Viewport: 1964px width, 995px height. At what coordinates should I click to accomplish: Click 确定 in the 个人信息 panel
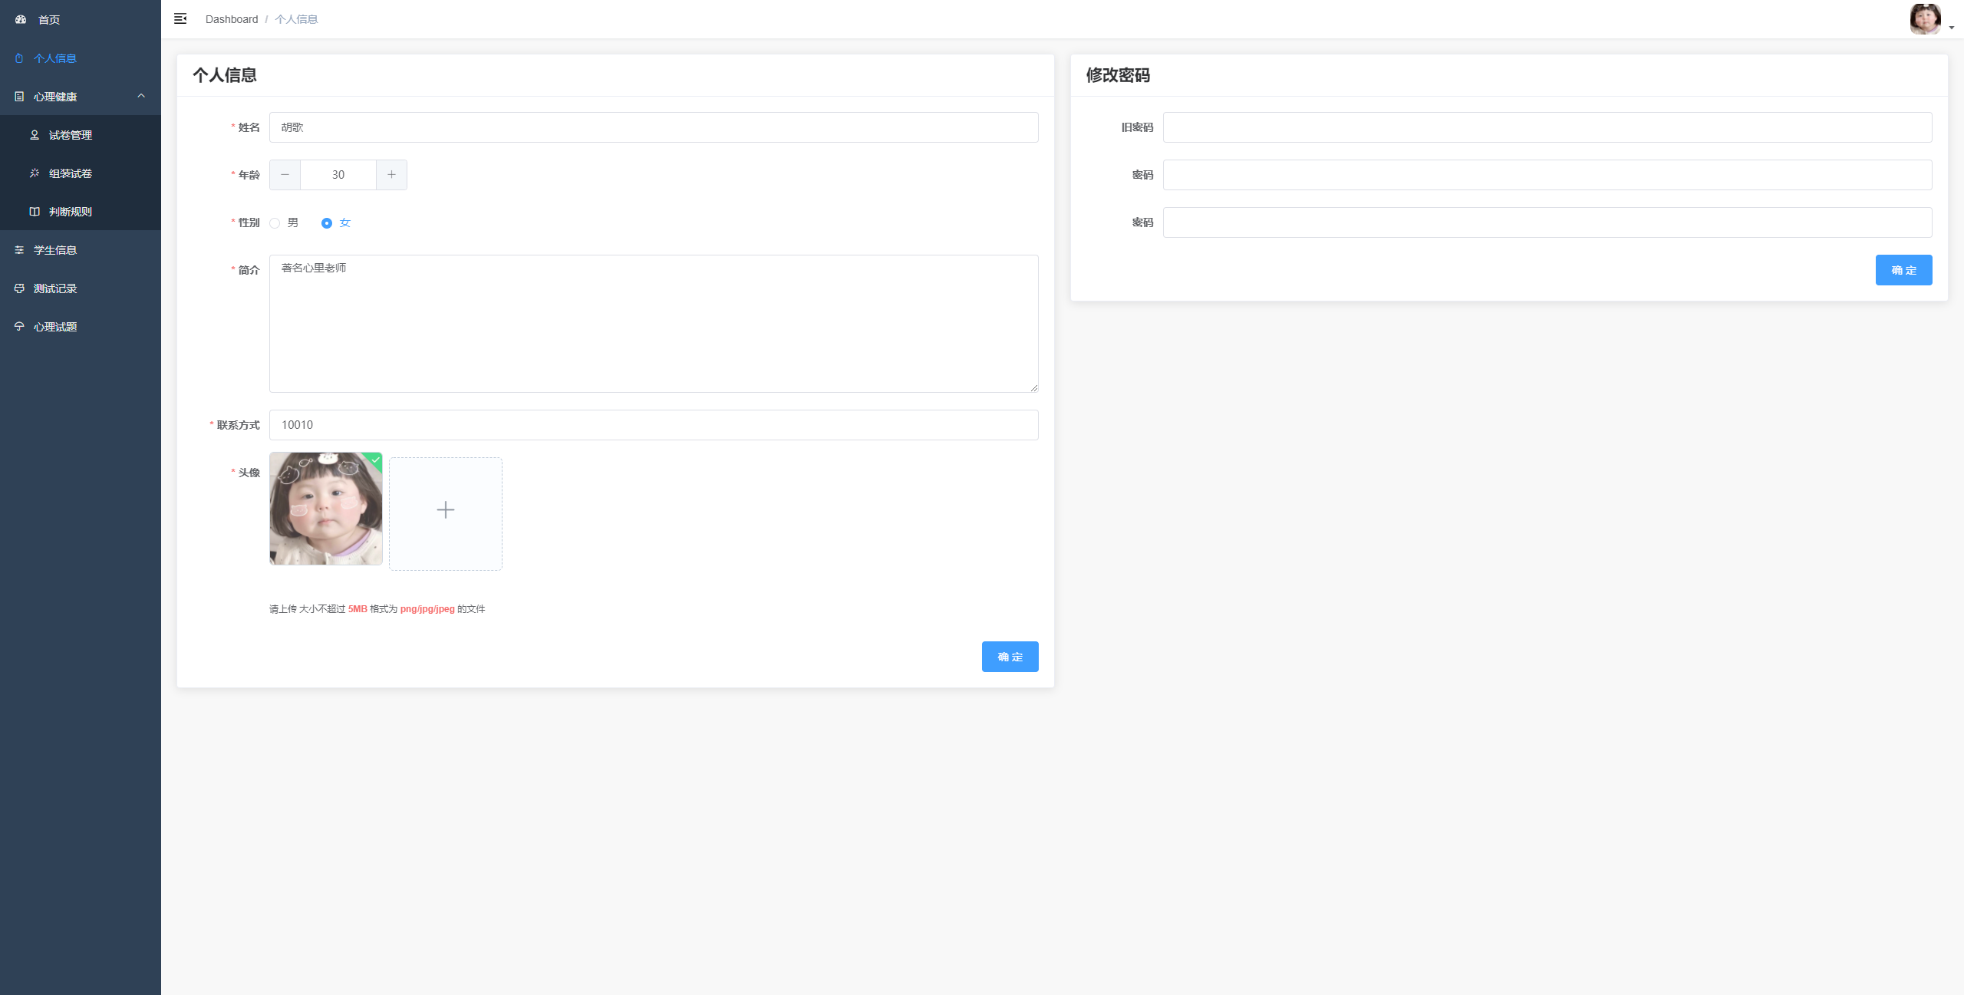tap(1010, 657)
